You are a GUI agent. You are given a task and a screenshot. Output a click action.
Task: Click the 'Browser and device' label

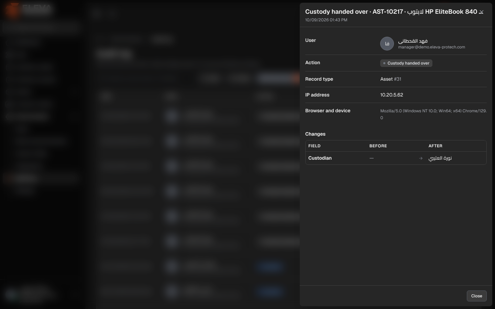point(328,111)
